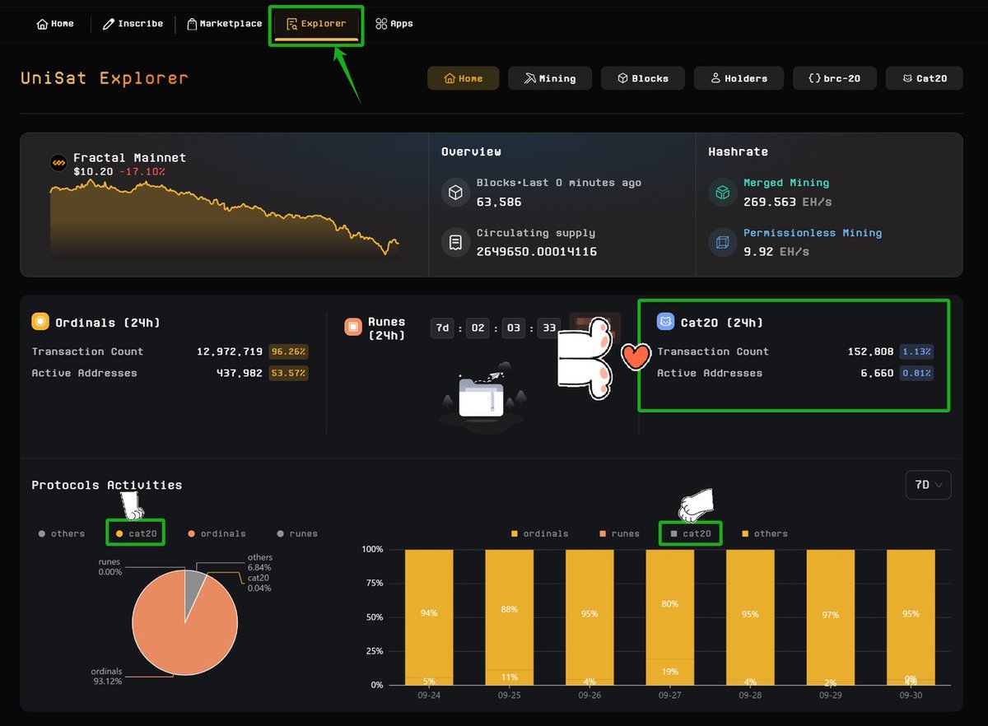Toggle the ordinals legend in pie chart
This screenshot has height=726, width=988.
[217, 533]
